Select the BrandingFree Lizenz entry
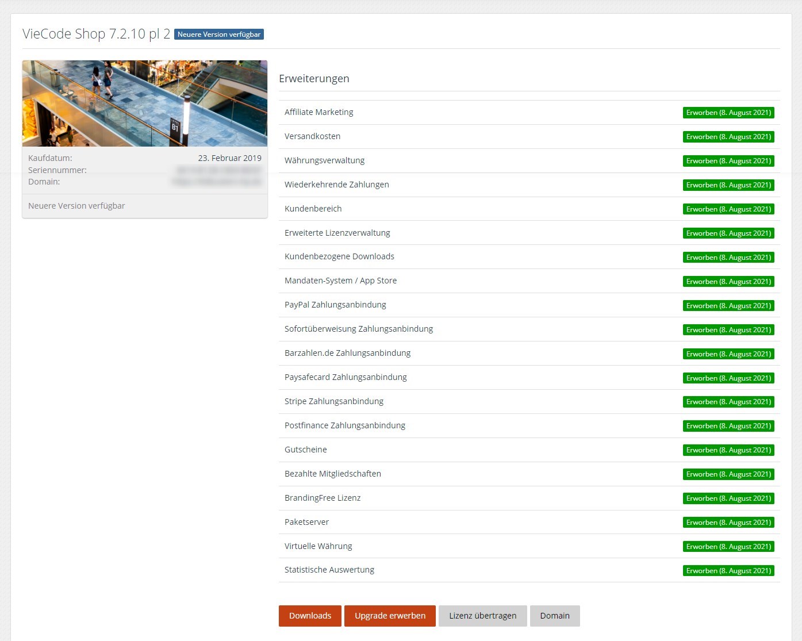802x641 pixels. click(323, 498)
